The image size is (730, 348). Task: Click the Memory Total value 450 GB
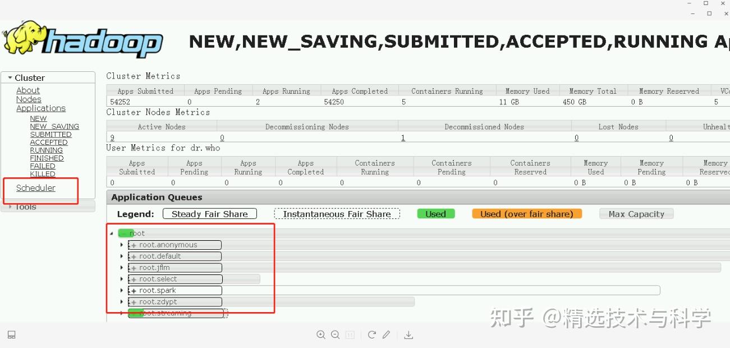[575, 102]
